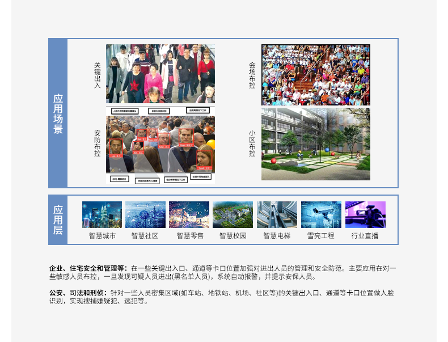Click the 应用场景 blue sidebar heading
This screenshot has width=448, height=342.
tap(58, 113)
